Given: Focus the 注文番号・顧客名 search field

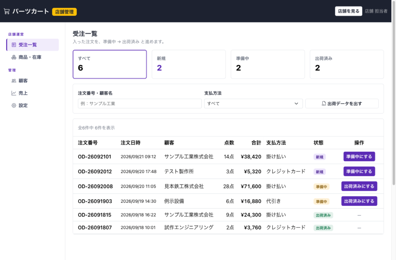Looking at the screenshot, I should 140,104.
